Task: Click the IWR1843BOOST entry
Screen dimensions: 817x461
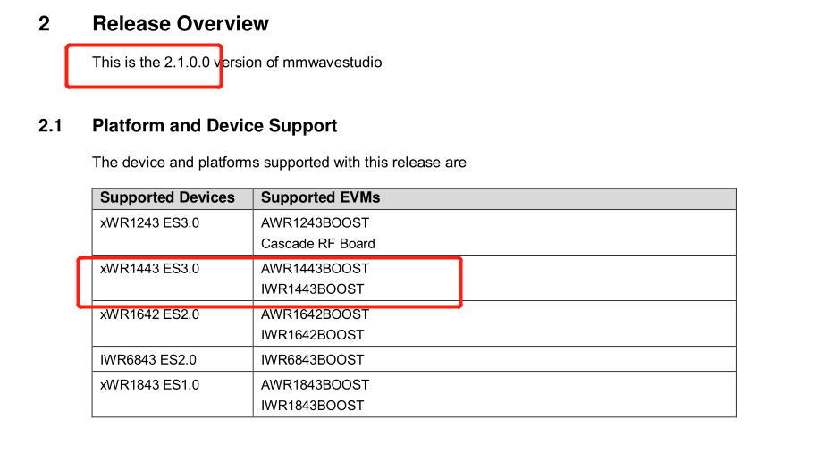Action: pyautogui.click(x=313, y=405)
